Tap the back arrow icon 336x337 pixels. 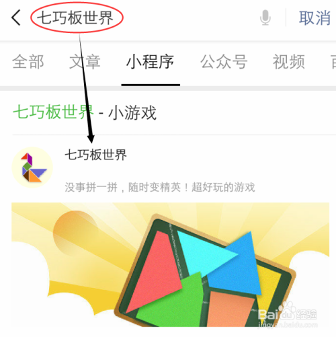click(x=16, y=17)
